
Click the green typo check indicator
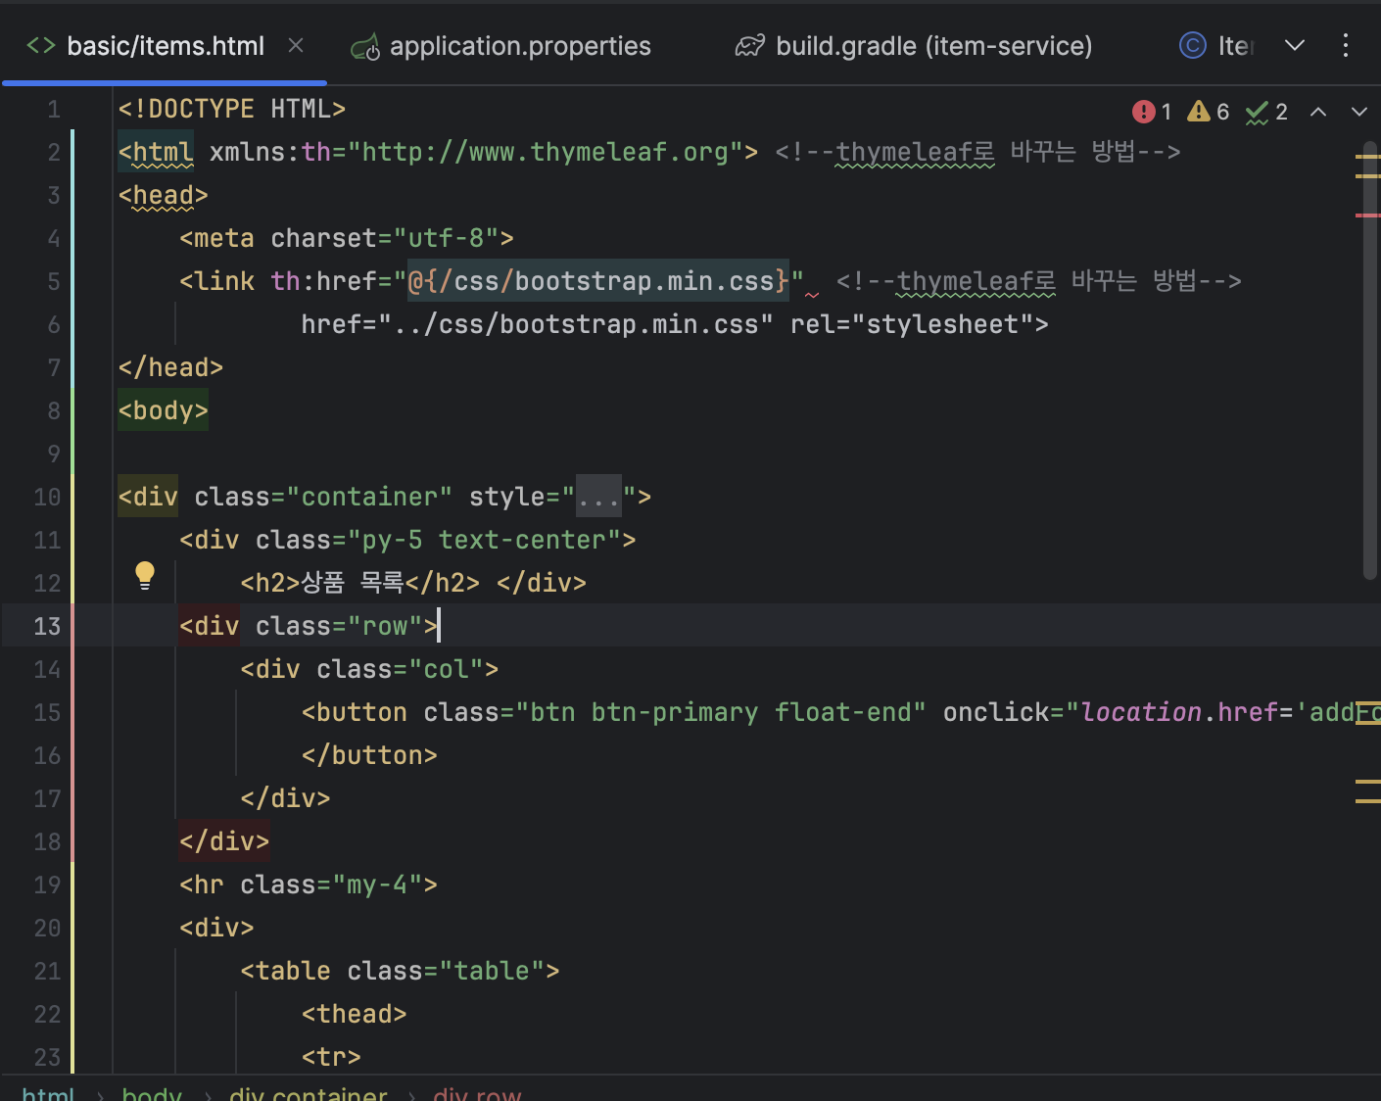pyautogui.click(x=1266, y=112)
